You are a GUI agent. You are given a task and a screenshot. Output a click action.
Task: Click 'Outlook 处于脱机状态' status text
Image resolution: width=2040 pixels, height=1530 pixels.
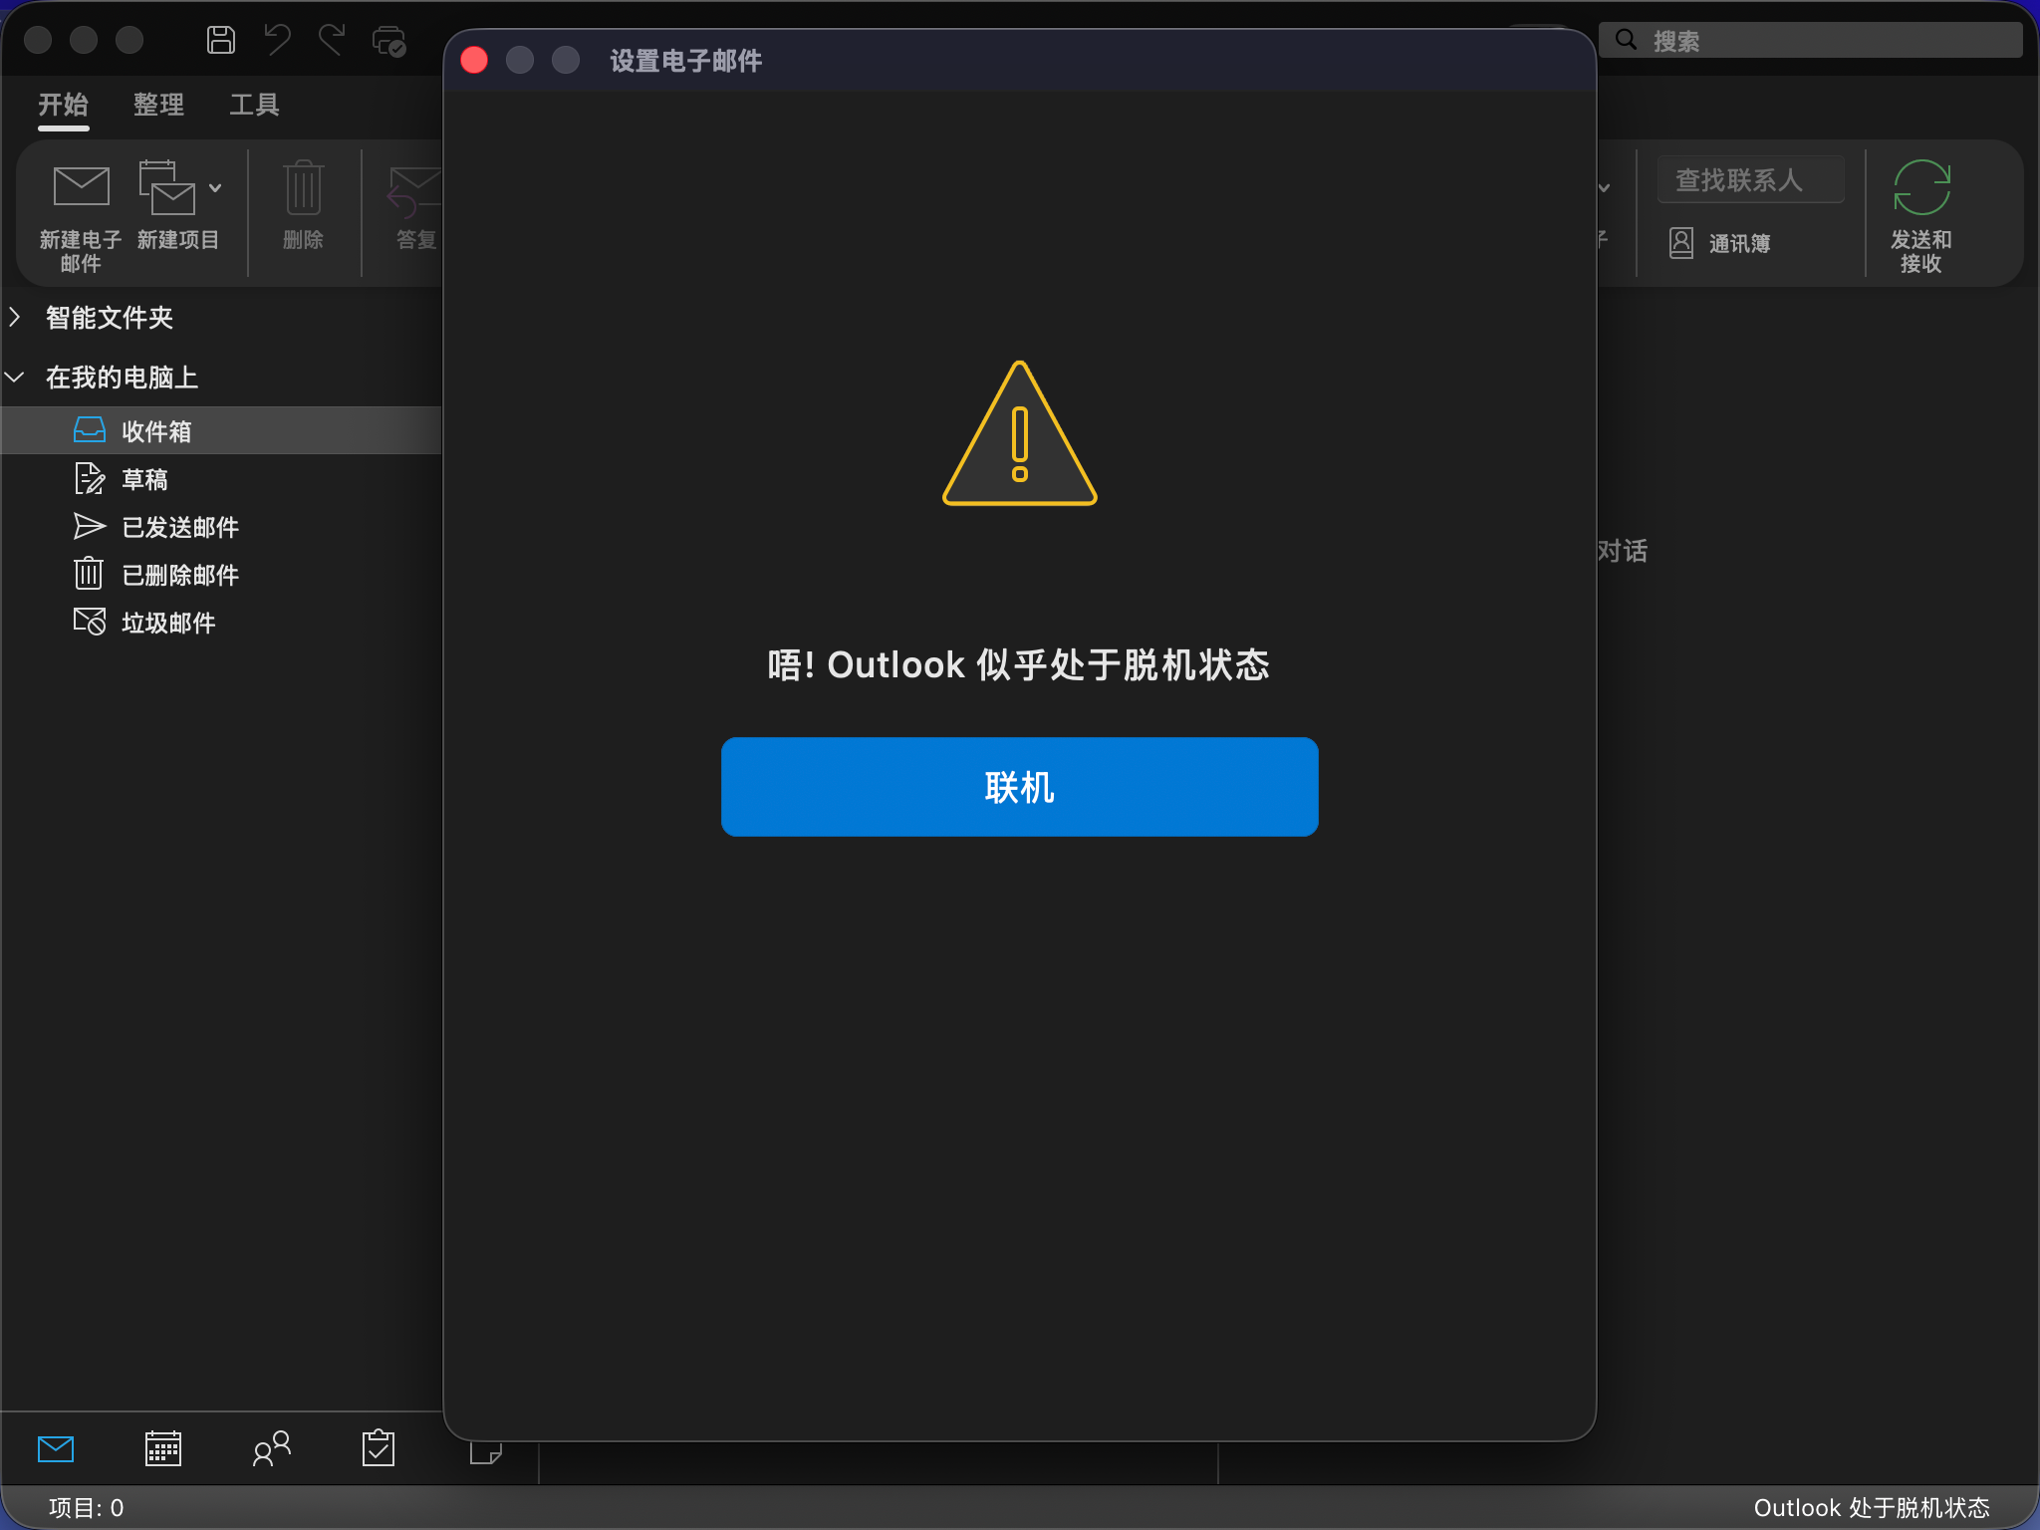pos(1872,1508)
